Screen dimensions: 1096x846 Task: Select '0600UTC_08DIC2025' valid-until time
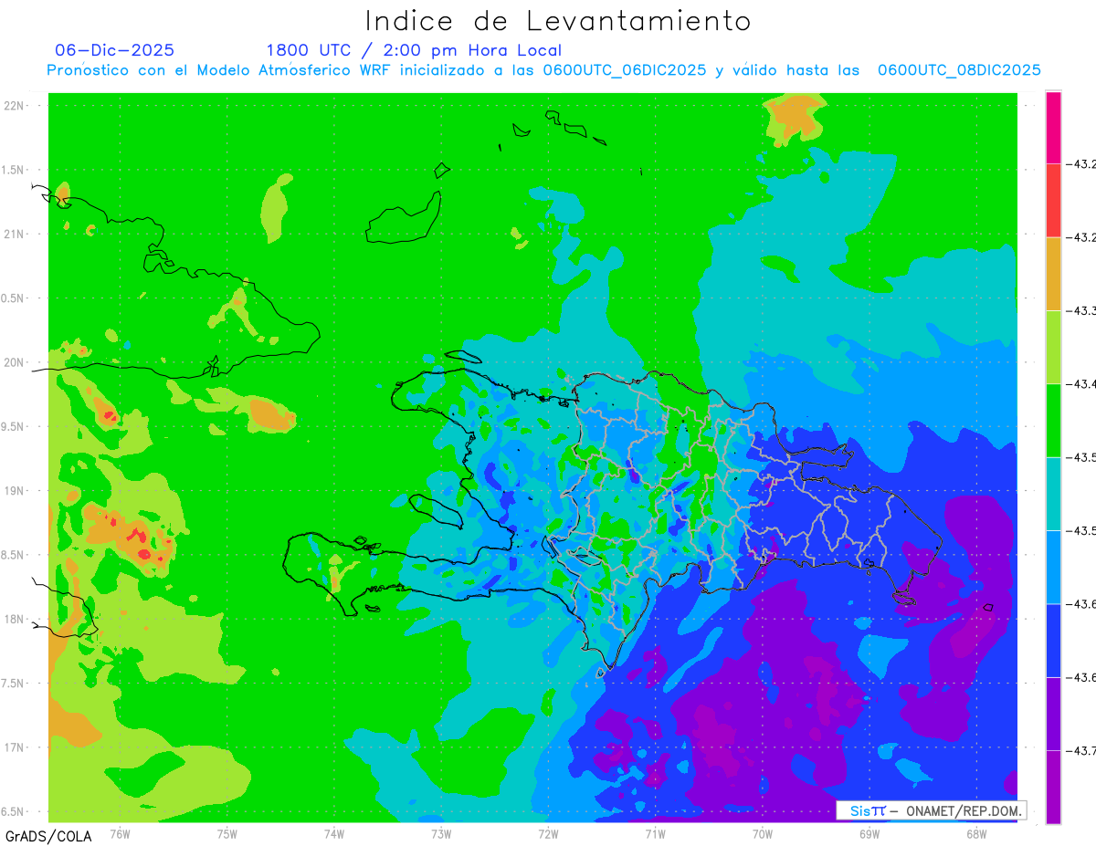pyautogui.click(x=959, y=70)
